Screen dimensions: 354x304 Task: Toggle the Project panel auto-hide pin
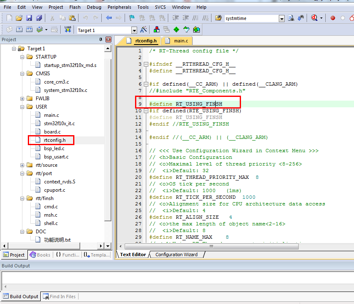coord(101,40)
